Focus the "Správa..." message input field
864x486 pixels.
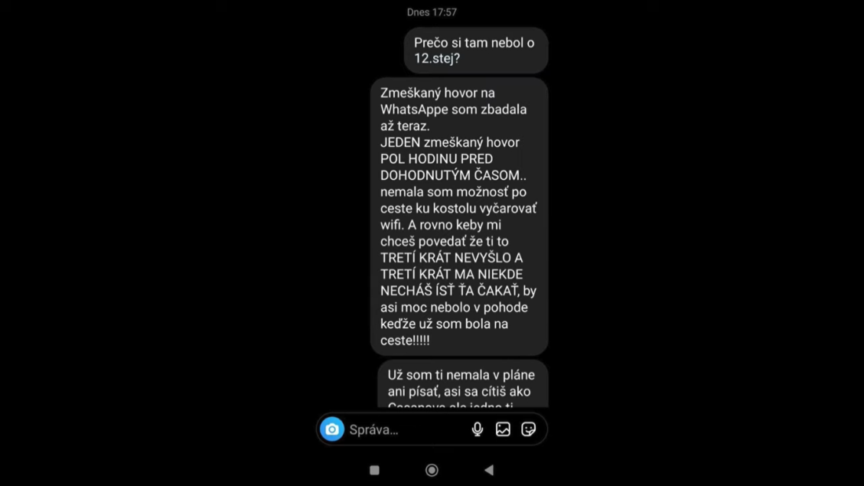(x=406, y=430)
